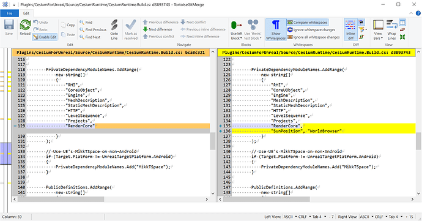The width and height of the screenshot is (422, 221).
Task: Expand Use 'theirs' text block dropdown
Action: (253, 36)
